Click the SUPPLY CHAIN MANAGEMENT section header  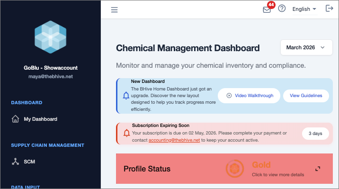47,145
